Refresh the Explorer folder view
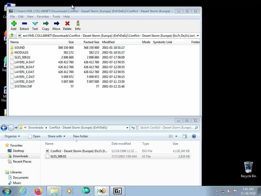The image size is (261, 196). point(133,128)
